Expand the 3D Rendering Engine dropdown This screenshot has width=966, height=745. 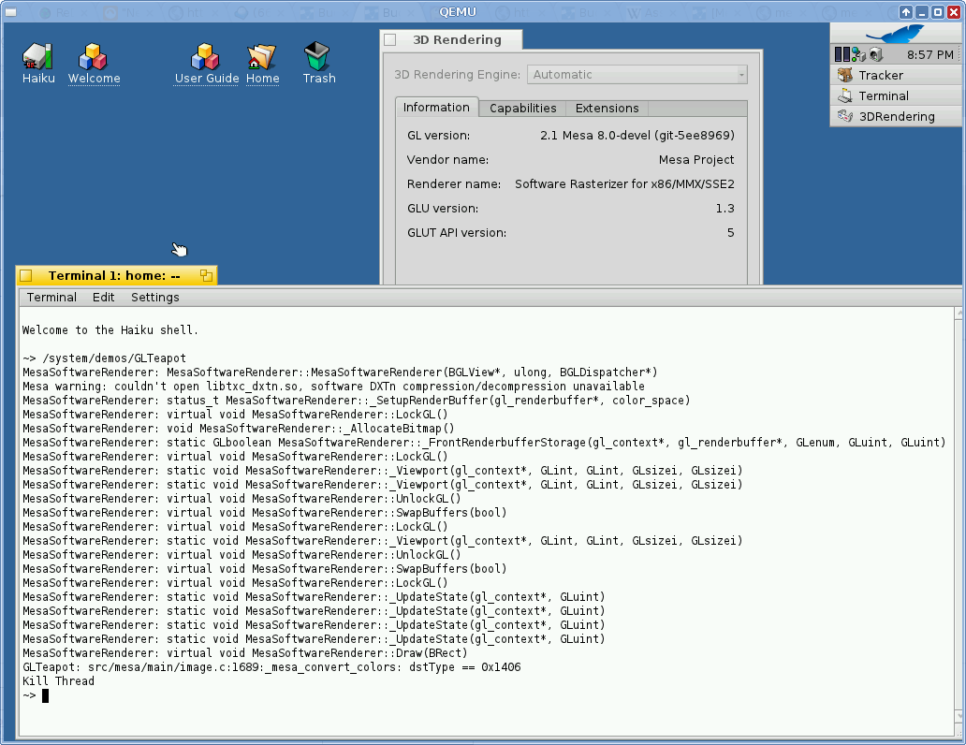point(637,75)
